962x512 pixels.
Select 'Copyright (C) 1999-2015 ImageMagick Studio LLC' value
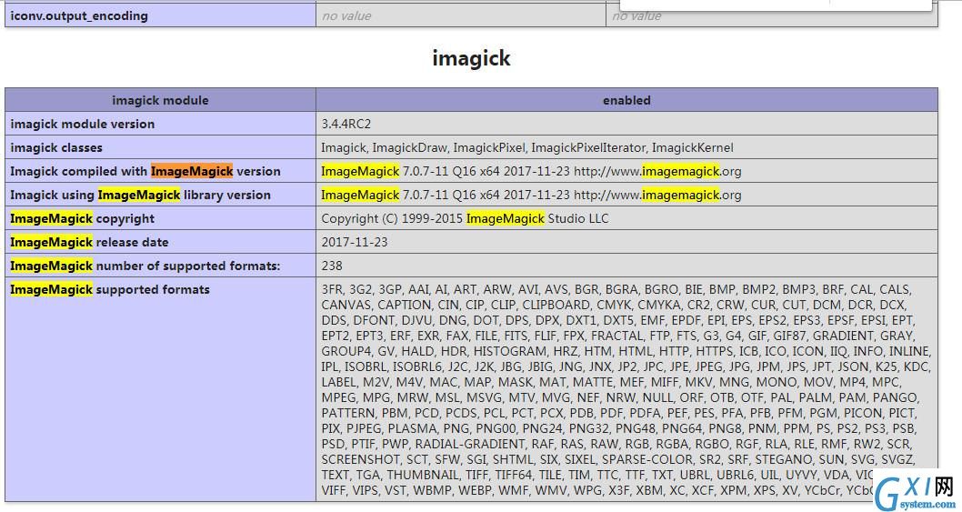(x=465, y=218)
